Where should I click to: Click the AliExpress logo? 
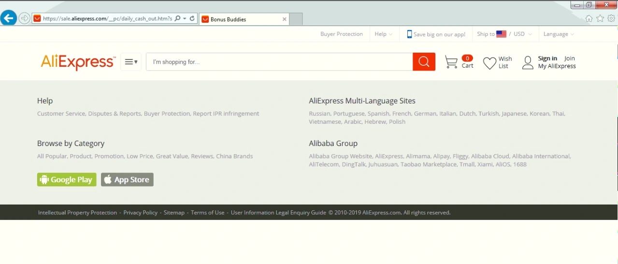pos(78,62)
